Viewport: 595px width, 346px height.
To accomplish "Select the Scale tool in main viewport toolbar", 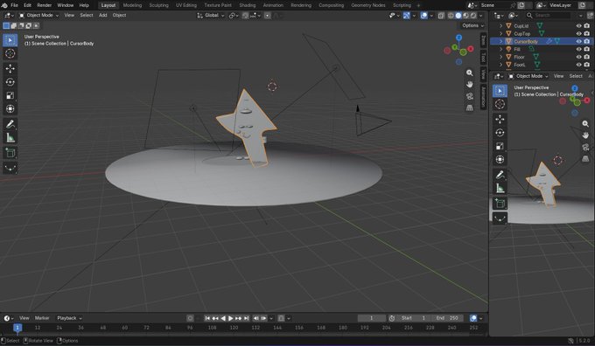I will (10, 95).
